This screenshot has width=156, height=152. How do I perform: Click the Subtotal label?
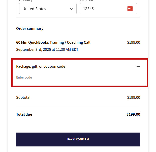tap(23, 97)
